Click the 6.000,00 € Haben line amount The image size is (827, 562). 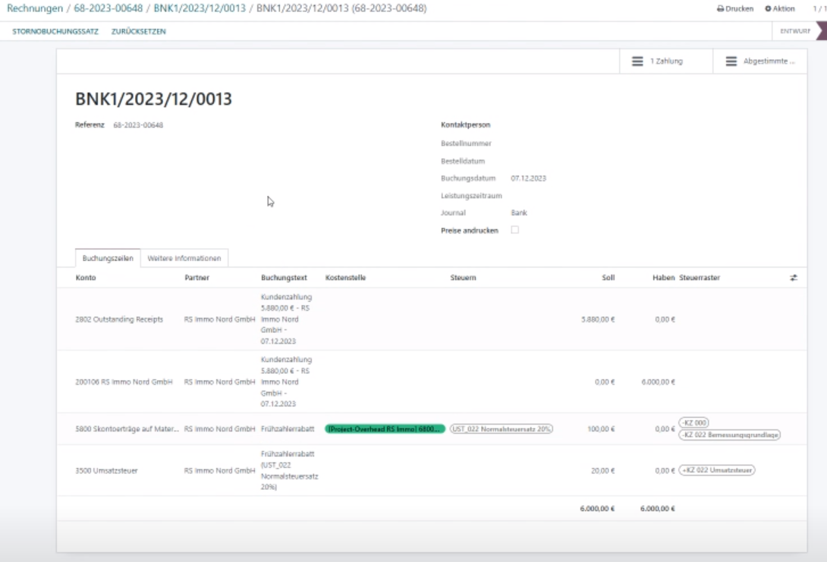(659, 382)
